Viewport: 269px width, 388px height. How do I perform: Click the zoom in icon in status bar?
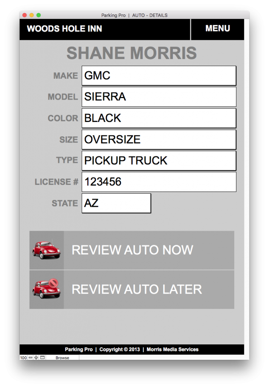(x=36, y=358)
